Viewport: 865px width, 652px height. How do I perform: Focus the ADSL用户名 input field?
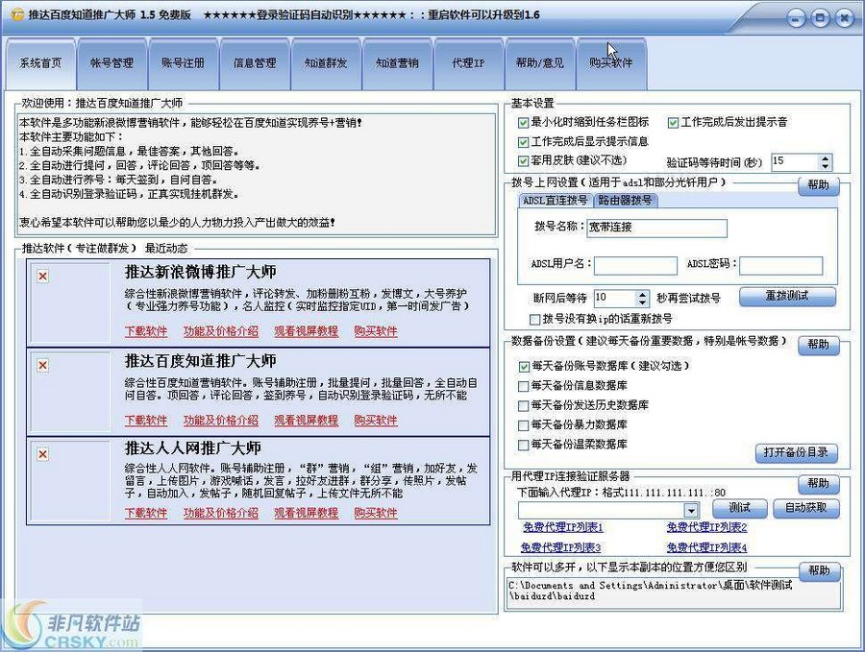click(x=635, y=265)
